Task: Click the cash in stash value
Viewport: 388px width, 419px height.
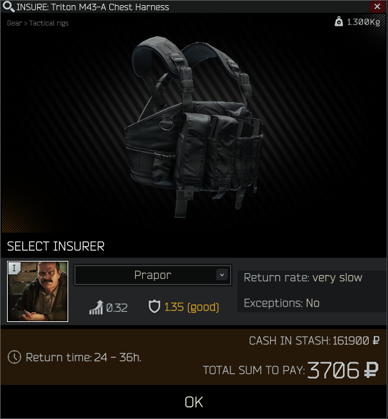Action: [x=356, y=341]
